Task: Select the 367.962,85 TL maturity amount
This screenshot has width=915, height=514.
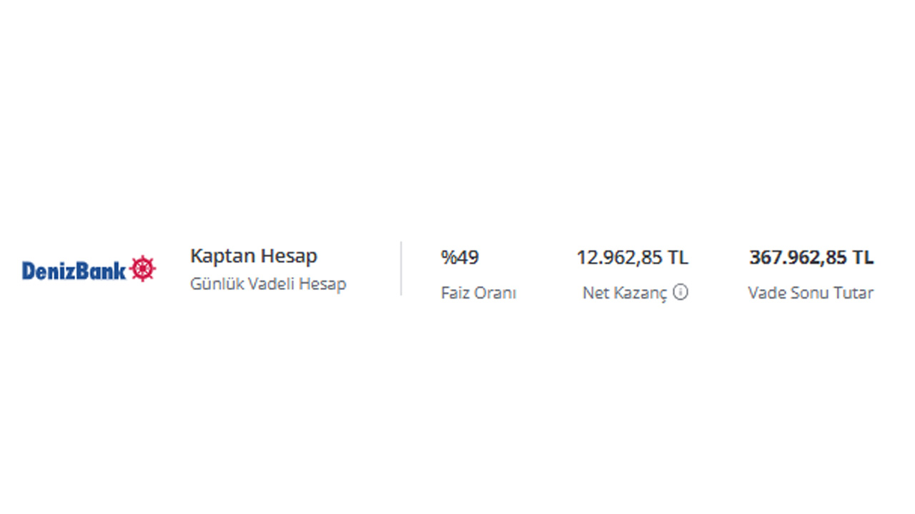Action: click(811, 257)
